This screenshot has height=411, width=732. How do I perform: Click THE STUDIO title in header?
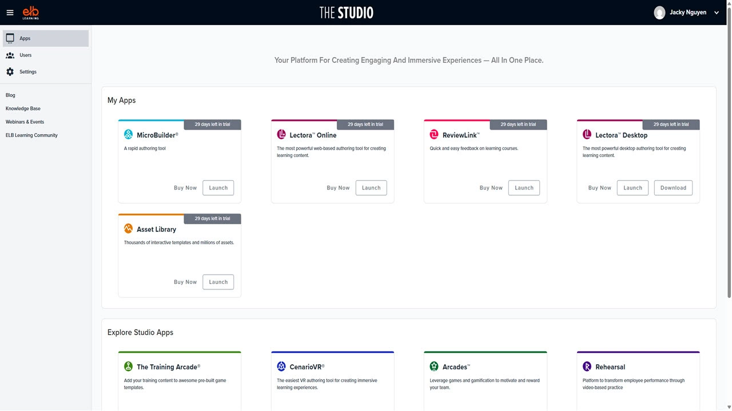click(347, 13)
